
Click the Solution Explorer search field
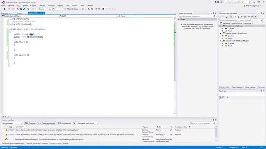[241, 20]
